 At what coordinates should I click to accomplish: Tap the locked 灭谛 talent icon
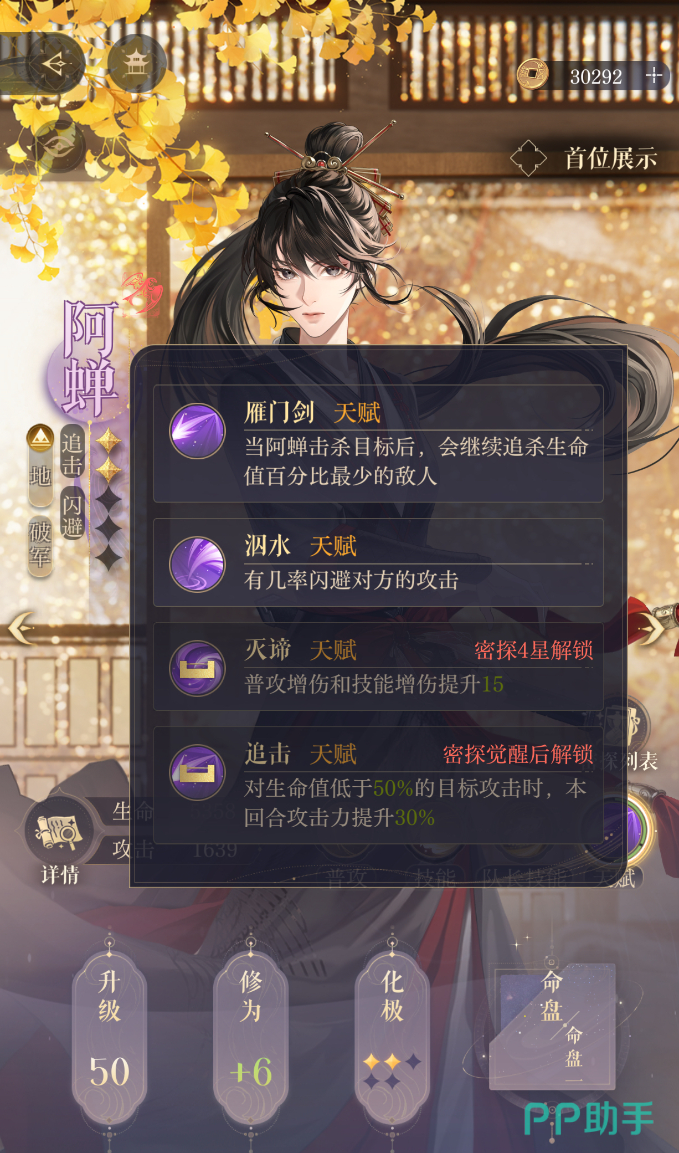[x=197, y=668]
